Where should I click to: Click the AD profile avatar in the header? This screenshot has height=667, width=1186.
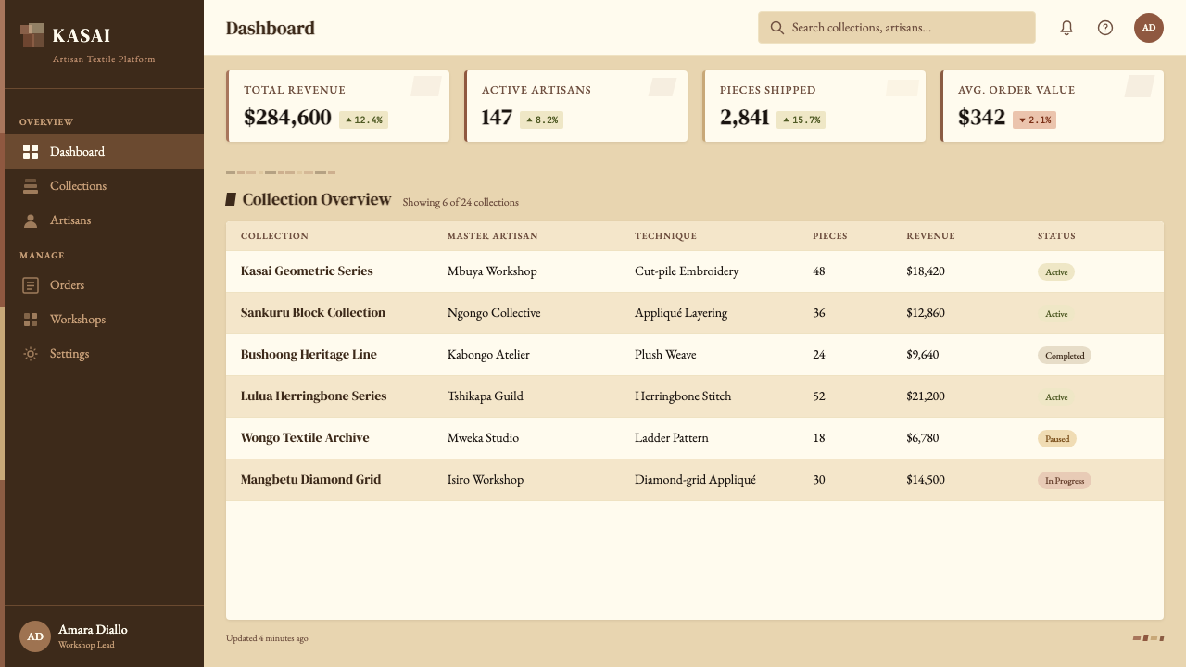pyautogui.click(x=1149, y=28)
